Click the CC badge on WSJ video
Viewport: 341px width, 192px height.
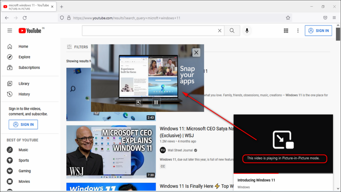pos(163,166)
